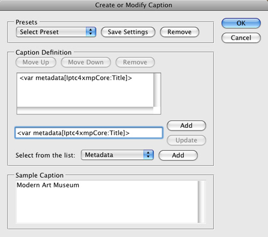Click the Move Up button
Image resolution: width=268 pixels, height=237 pixels.
point(36,62)
